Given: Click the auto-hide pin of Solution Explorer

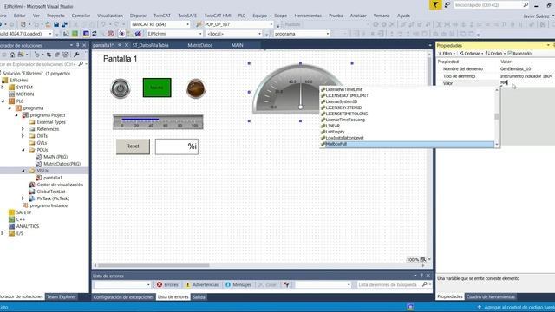Looking at the screenshot, I should (x=78, y=45).
